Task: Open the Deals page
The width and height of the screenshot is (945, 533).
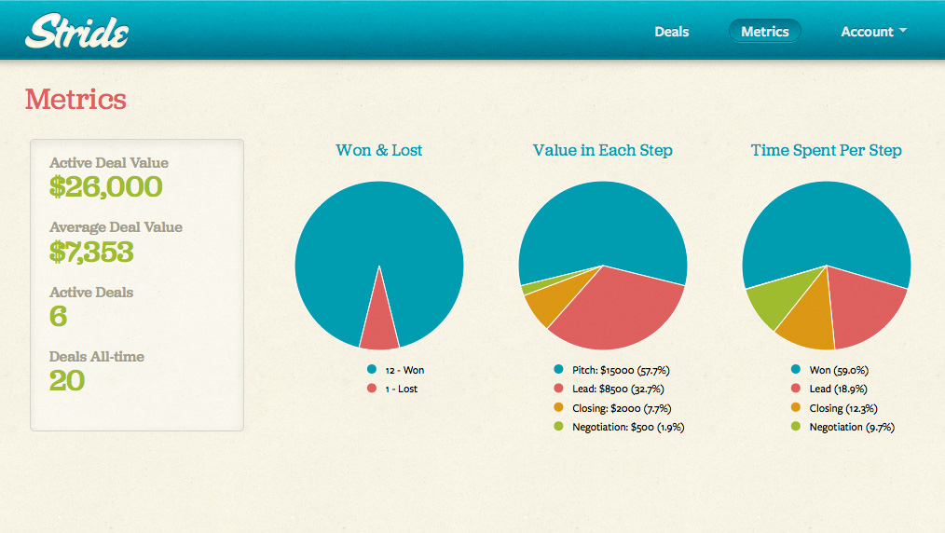Action: pyautogui.click(x=671, y=32)
